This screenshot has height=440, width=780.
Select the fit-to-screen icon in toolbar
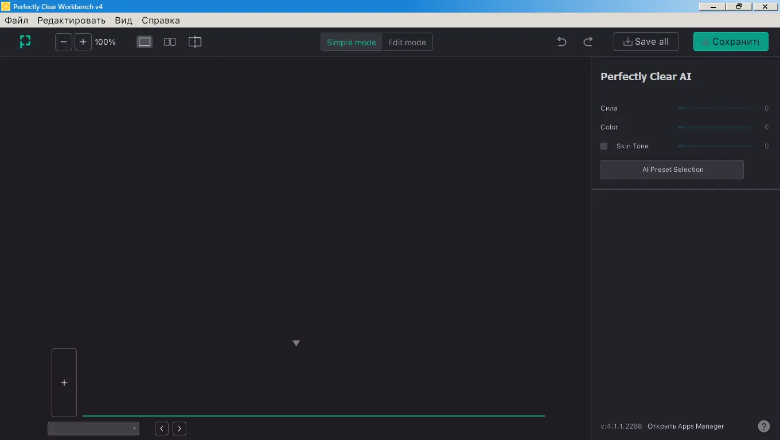coord(25,41)
